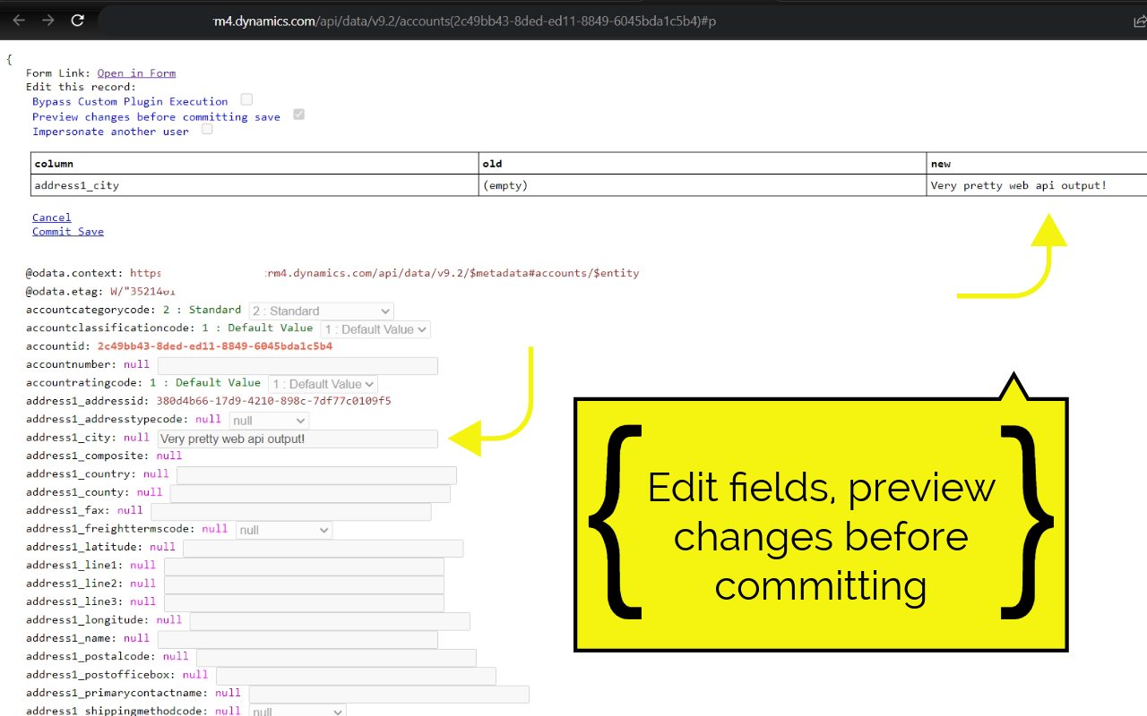Click the address1_postalcode input field
Screen dimensions: 1147x716
tap(336, 658)
